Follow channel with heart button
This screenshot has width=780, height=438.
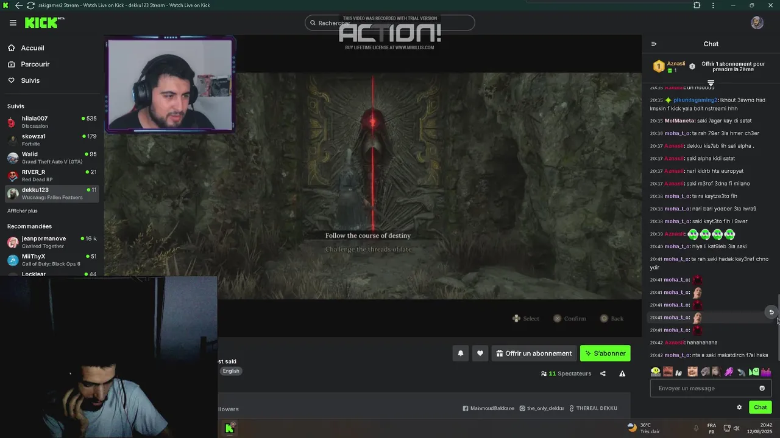tap(480, 353)
